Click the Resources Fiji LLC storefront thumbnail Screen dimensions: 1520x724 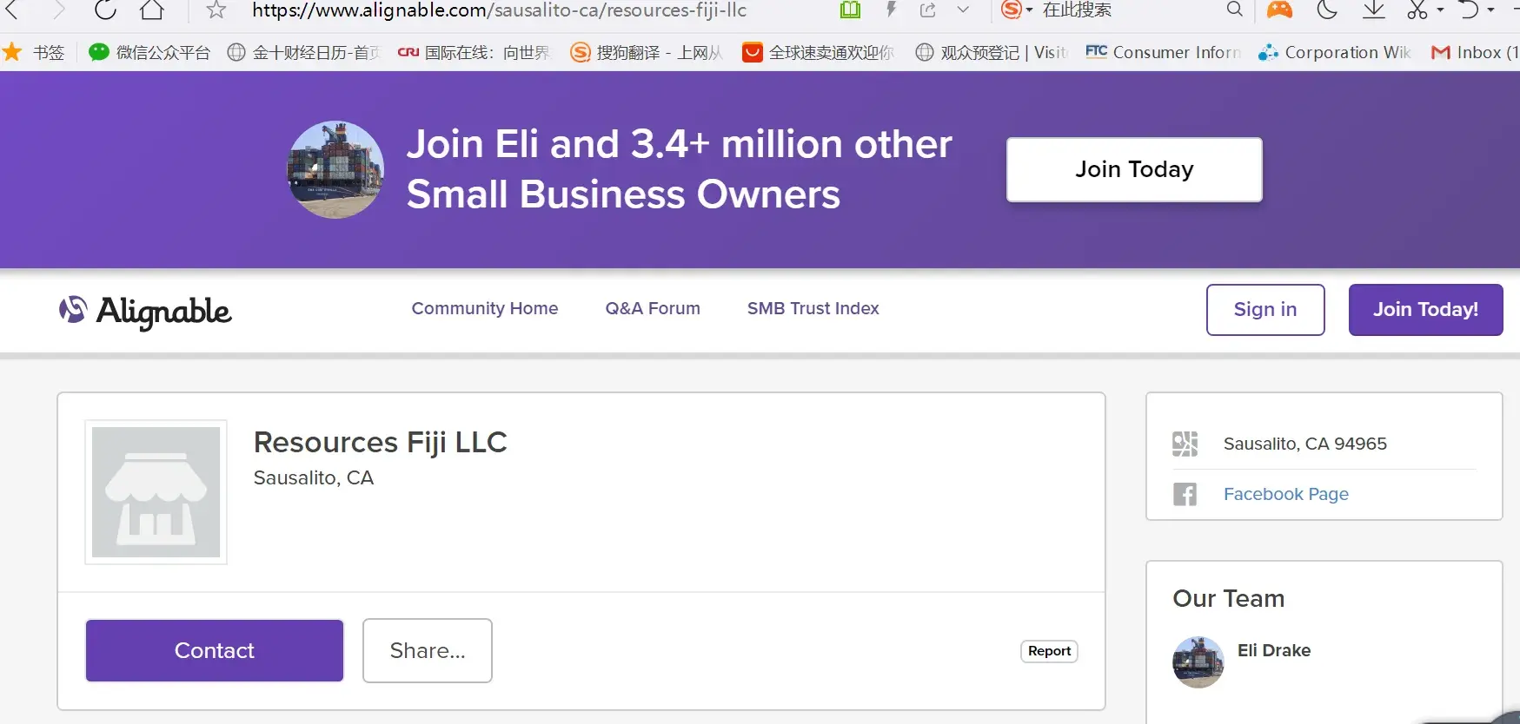[x=156, y=492]
